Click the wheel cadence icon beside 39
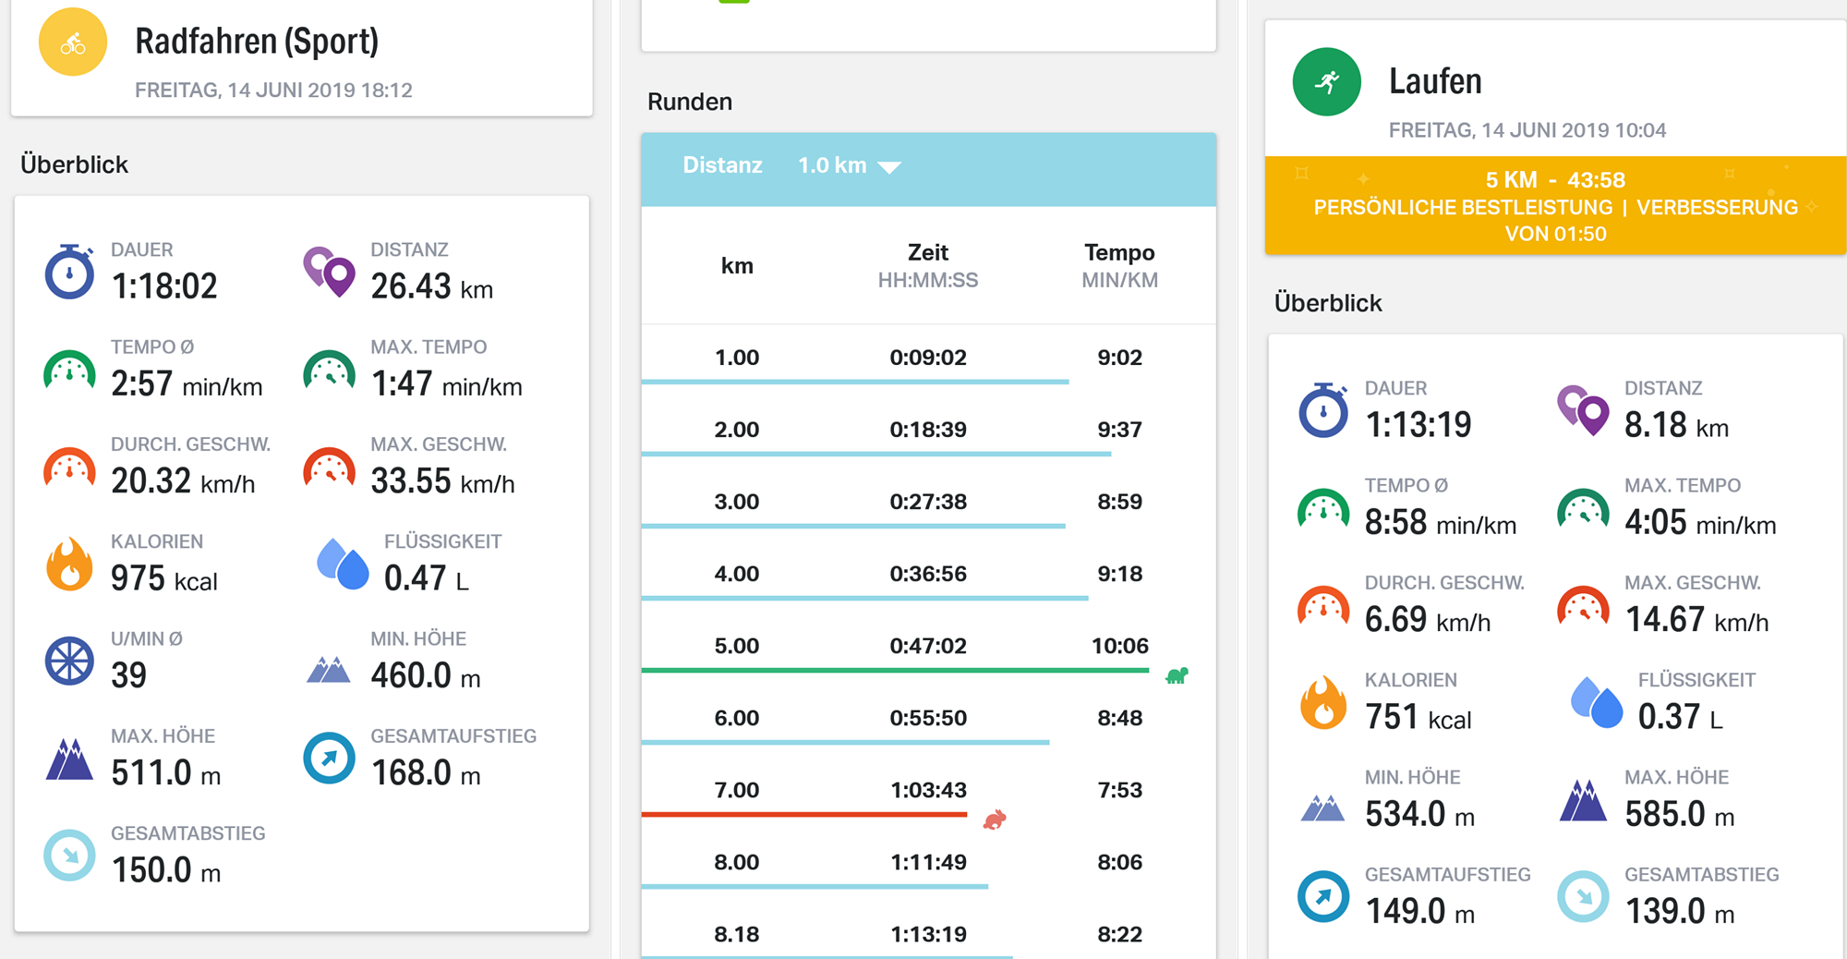1847x959 pixels. click(x=69, y=661)
